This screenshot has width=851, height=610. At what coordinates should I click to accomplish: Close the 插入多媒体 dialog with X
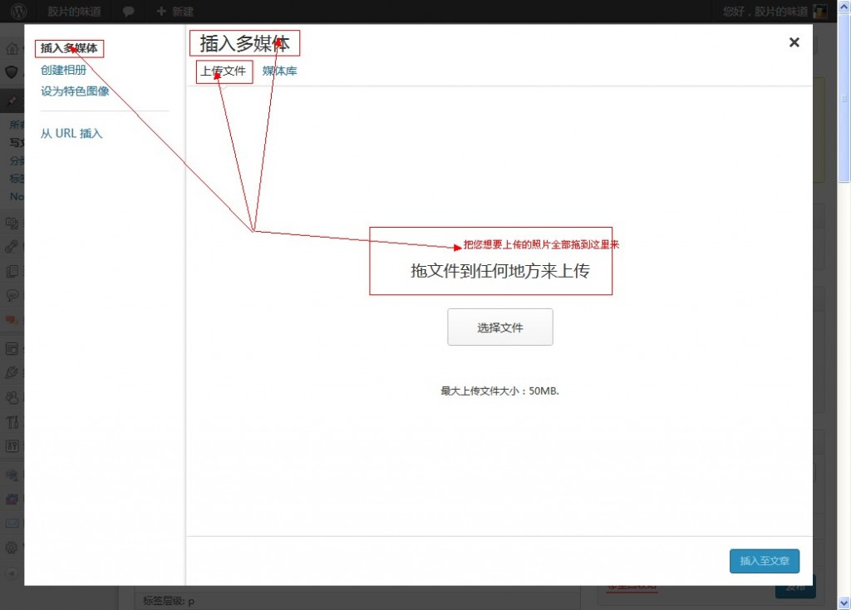click(794, 42)
